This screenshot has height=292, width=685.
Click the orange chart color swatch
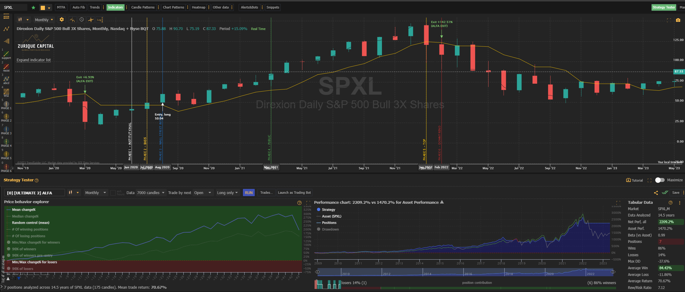(x=43, y=8)
